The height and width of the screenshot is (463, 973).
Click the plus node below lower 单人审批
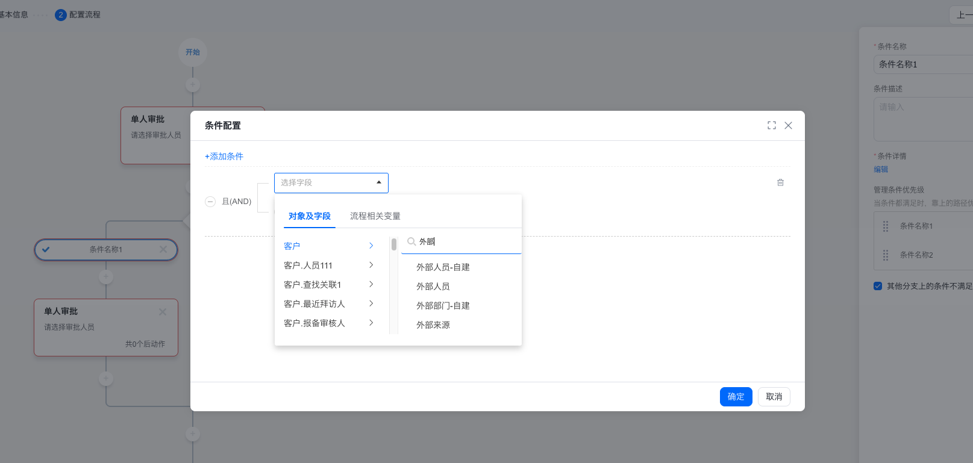[106, 378]
